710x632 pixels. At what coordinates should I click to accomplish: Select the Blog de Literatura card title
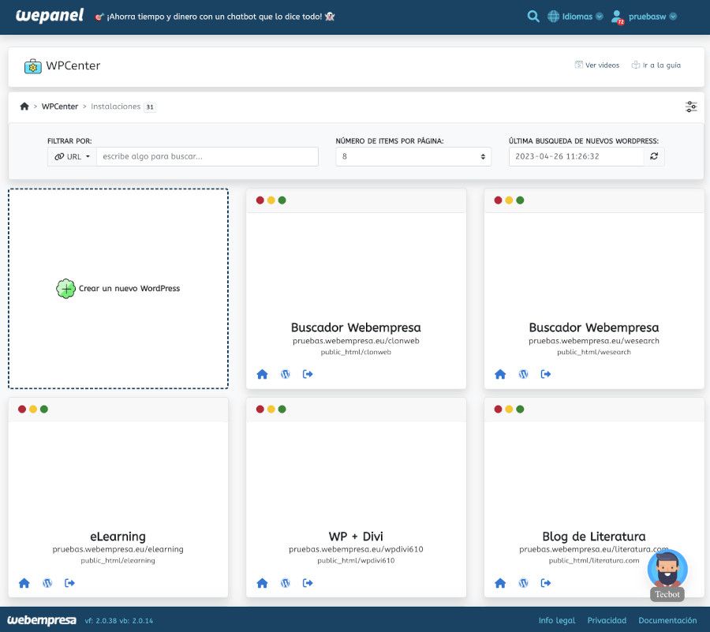594,537
